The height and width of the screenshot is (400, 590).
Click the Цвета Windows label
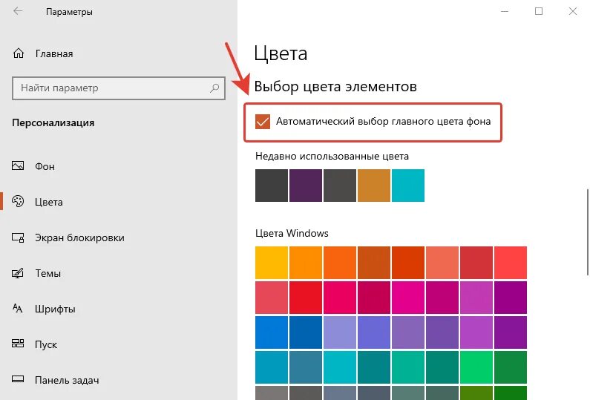pos(292,233)
